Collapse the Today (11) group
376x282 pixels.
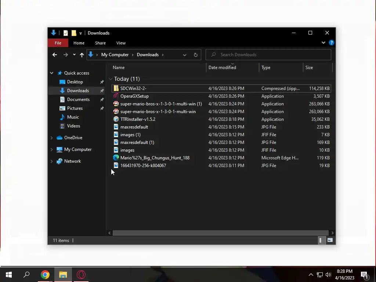111,79
